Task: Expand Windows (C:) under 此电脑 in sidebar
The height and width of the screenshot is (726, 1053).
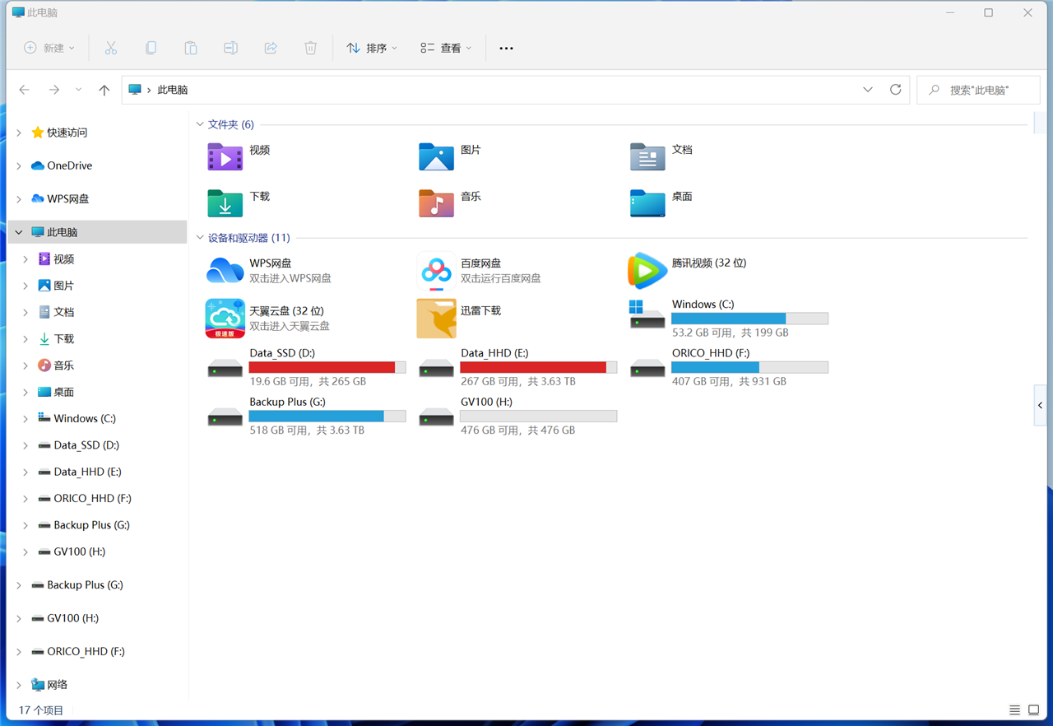Action: point(26,418)
